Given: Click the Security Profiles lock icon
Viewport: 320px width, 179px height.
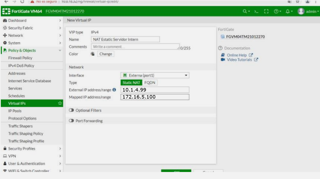Looking at the screenshot, I should 5,148.
